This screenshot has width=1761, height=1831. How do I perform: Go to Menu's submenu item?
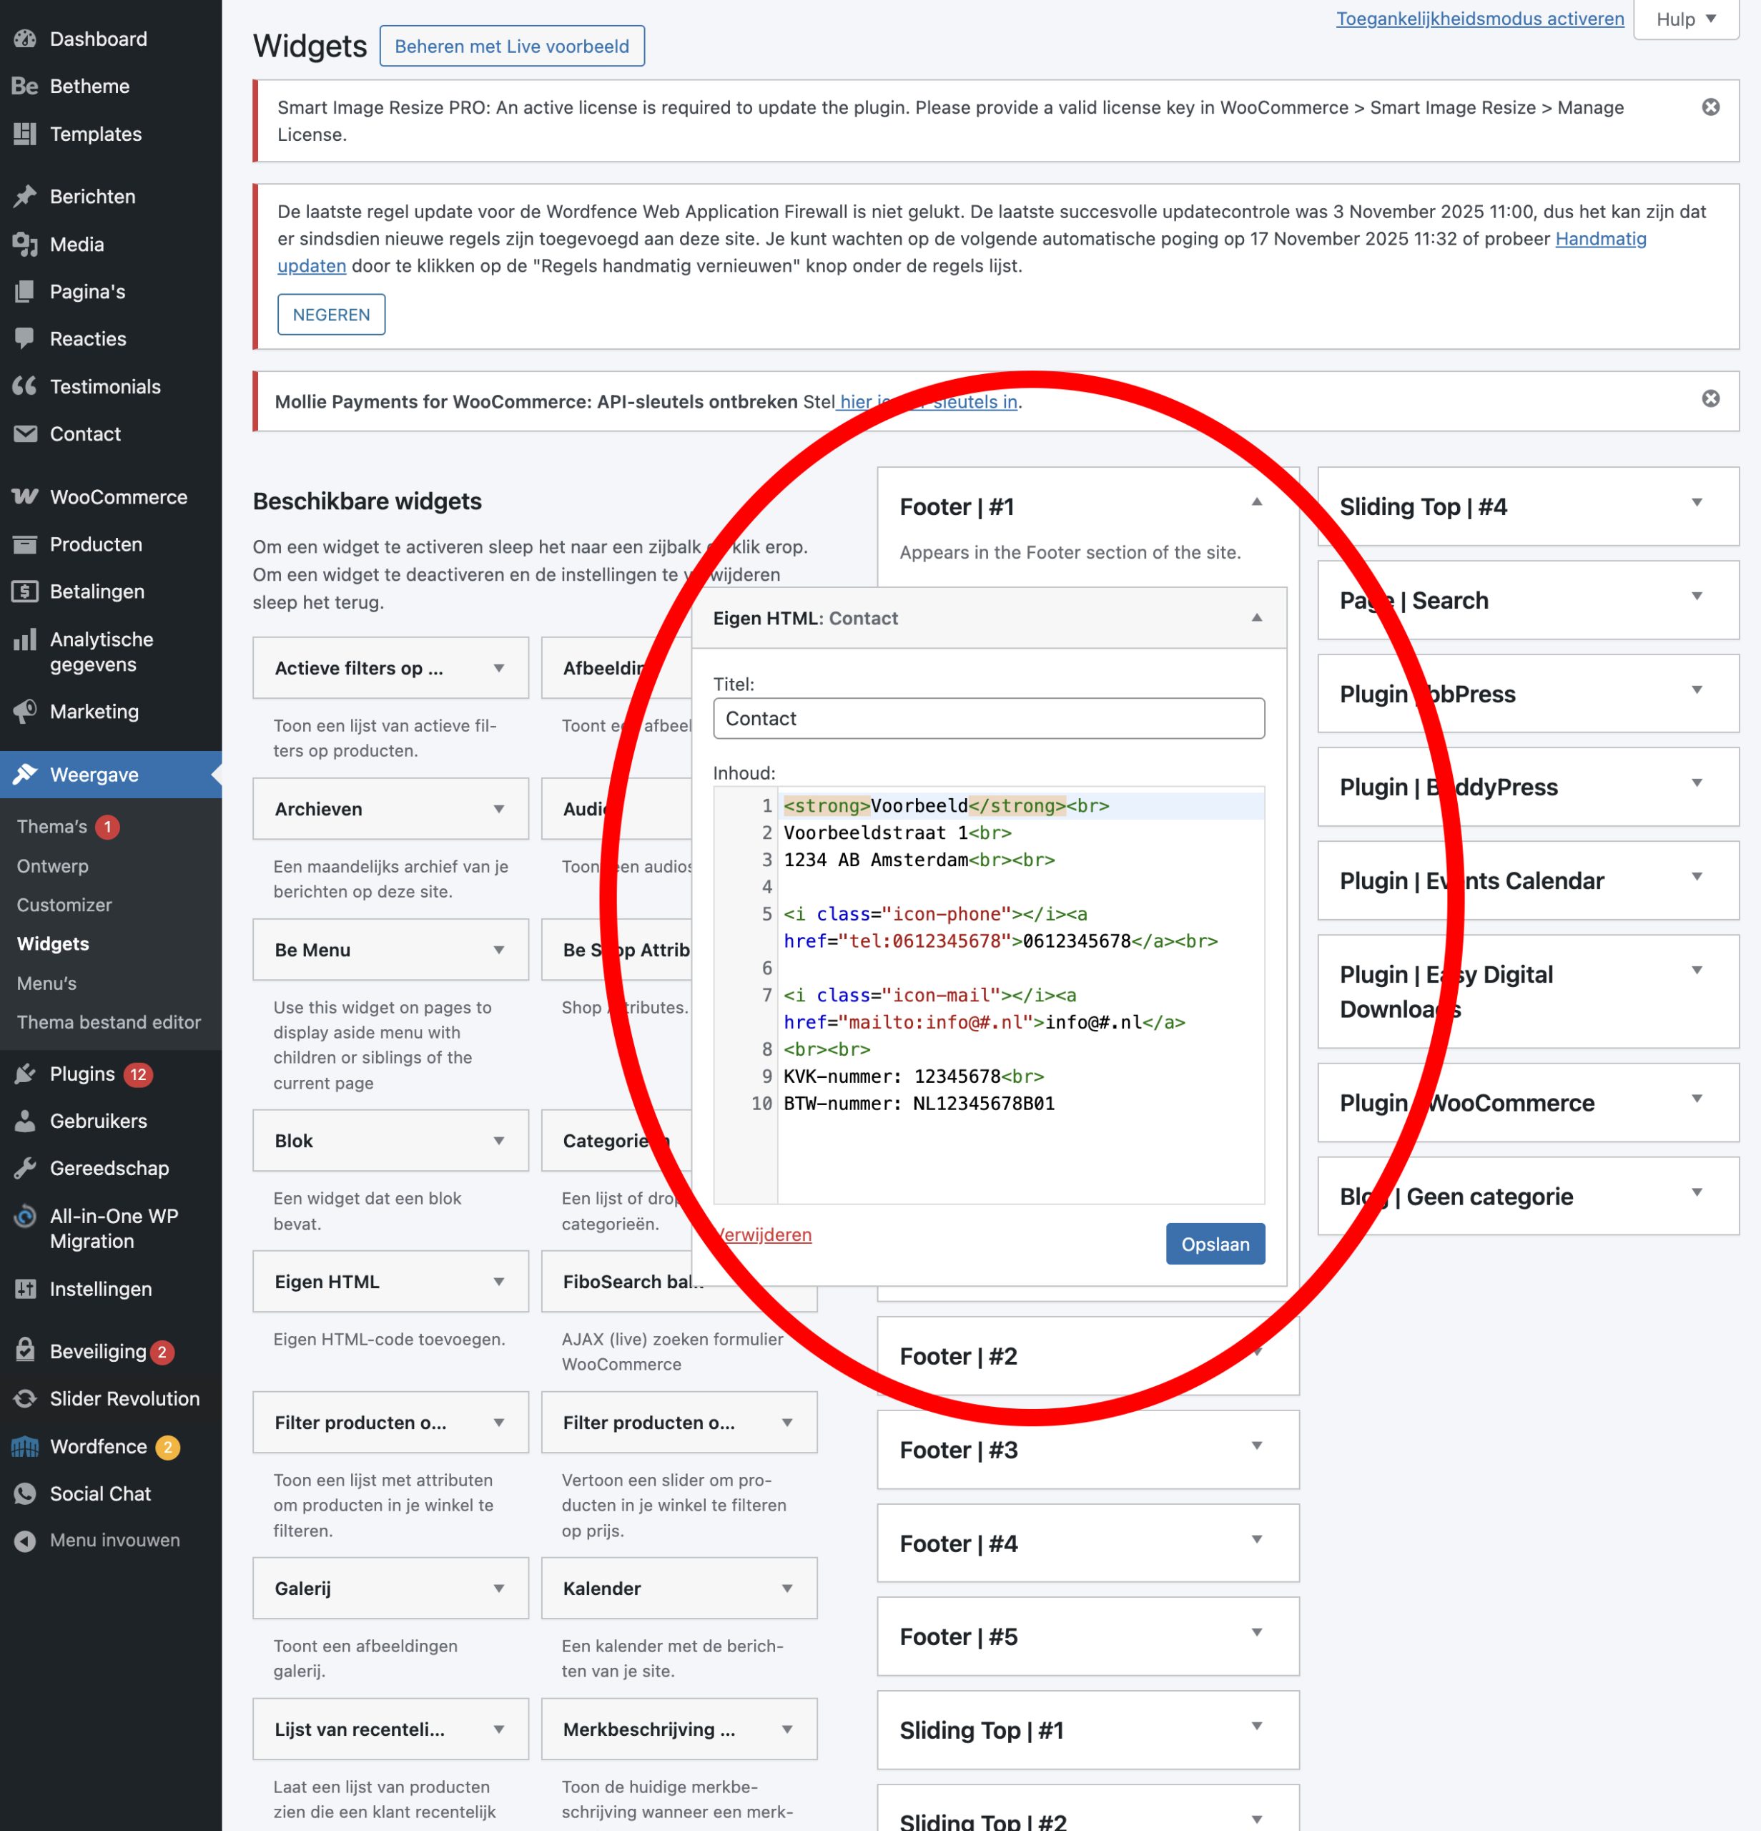click(46, 983)
